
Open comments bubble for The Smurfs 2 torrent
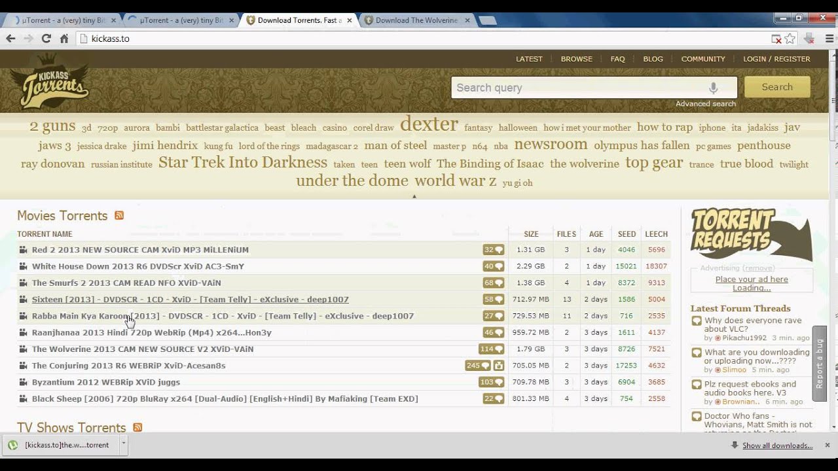tap(494, 283)
